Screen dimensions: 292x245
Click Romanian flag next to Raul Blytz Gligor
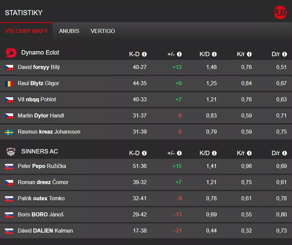point(9,83)
